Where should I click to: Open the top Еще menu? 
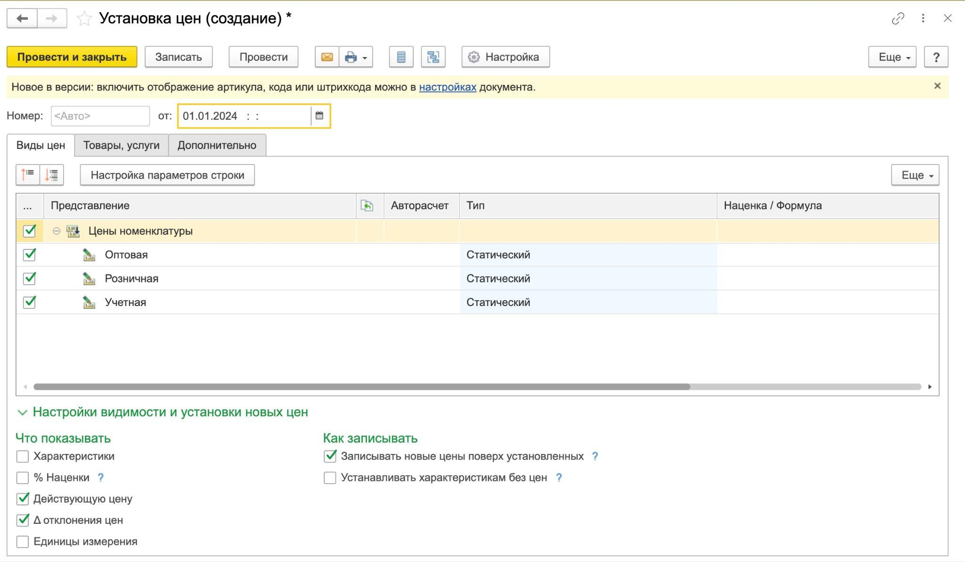892,57
